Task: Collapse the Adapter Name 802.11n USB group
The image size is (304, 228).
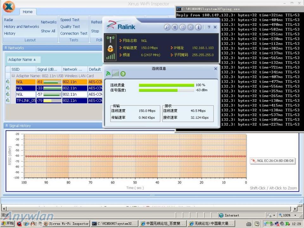Action: click(x=13, y=76)
